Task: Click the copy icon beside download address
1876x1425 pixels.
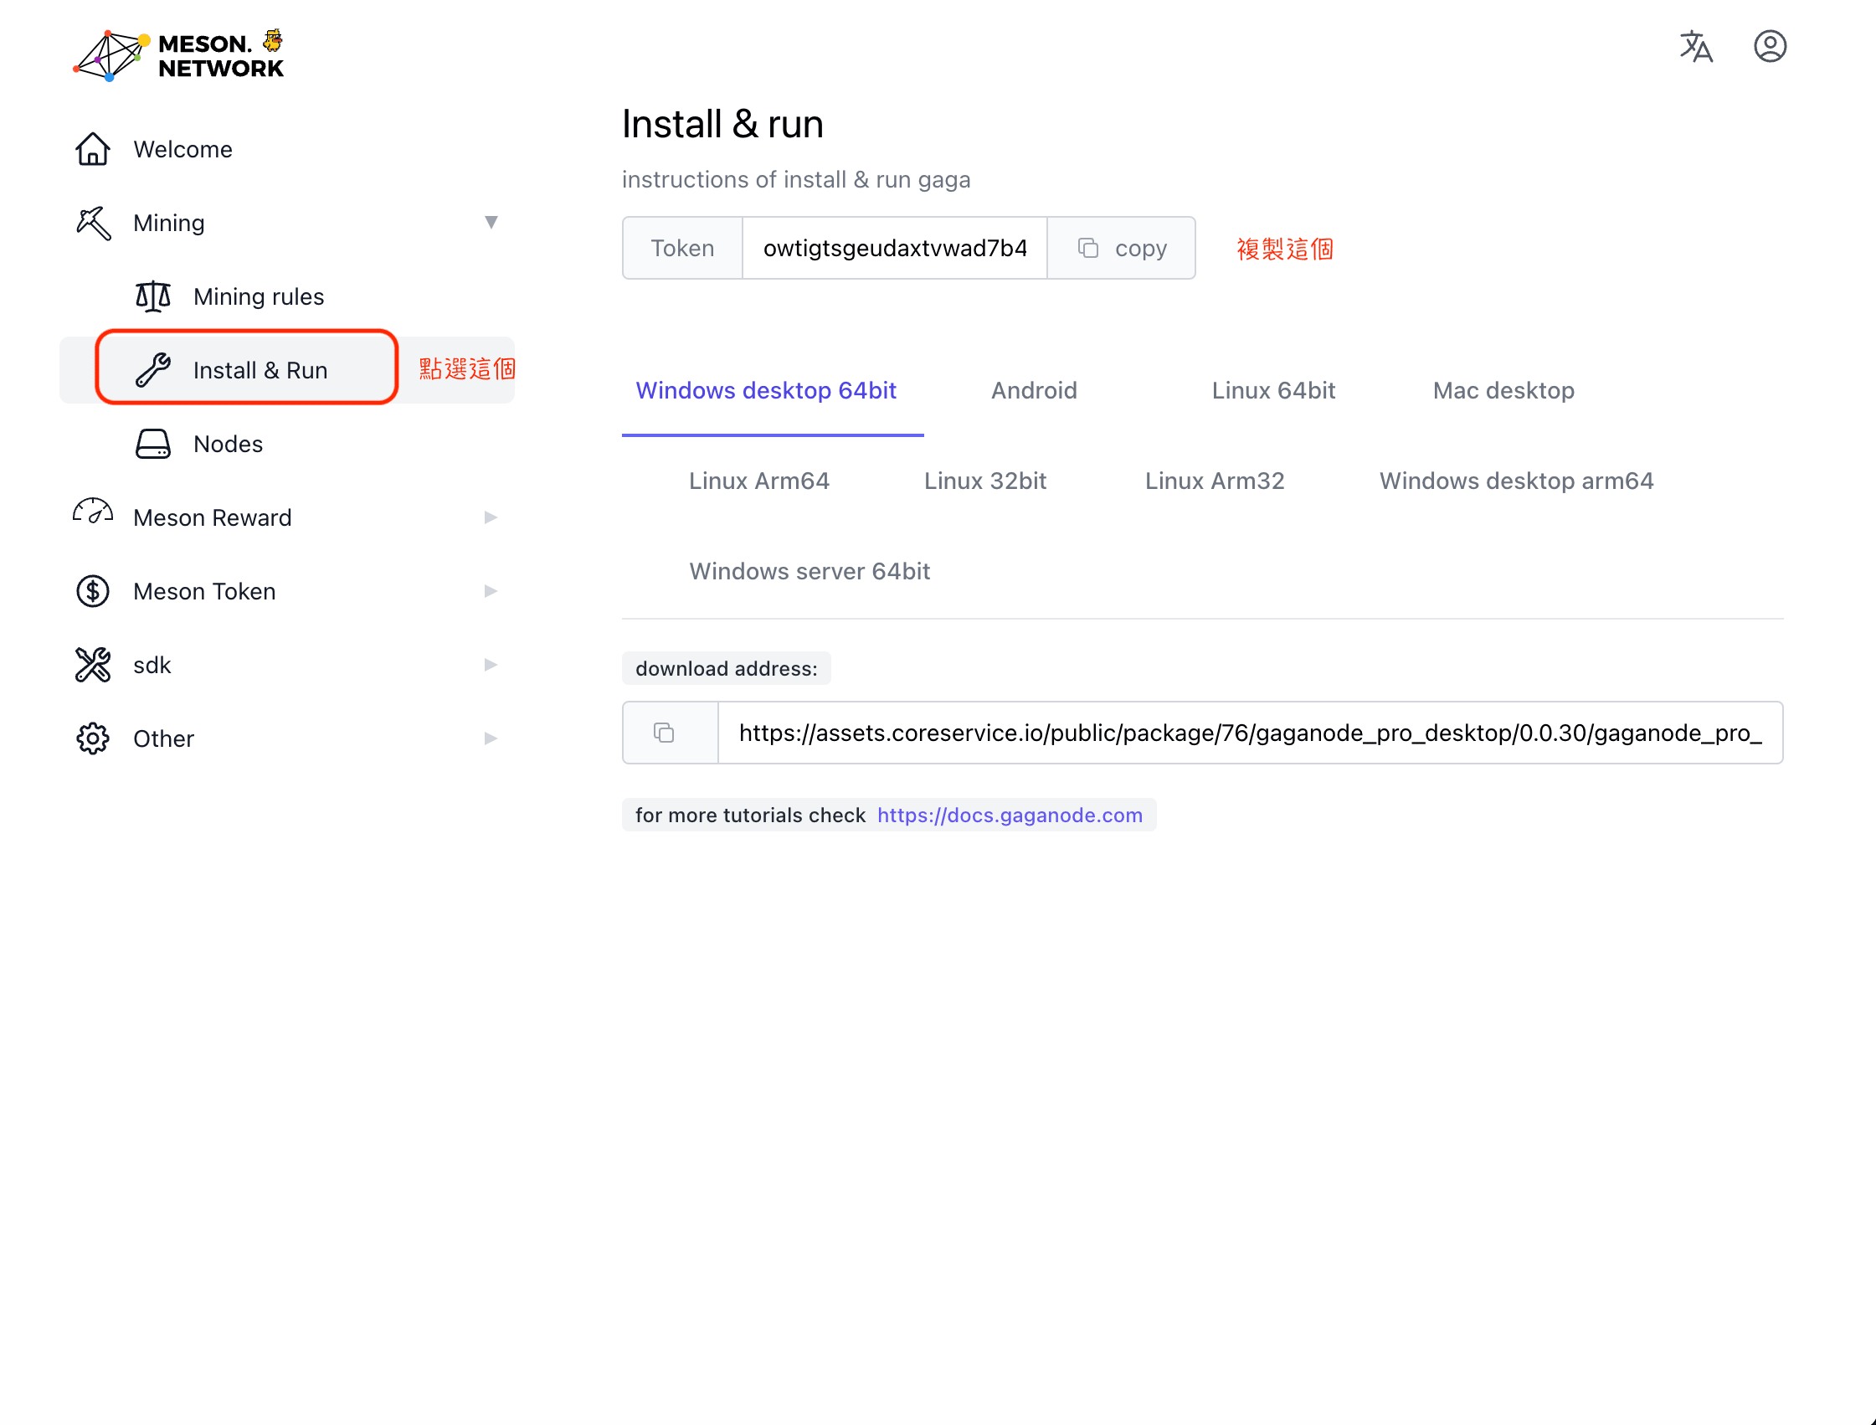Action: coord(664,733)
